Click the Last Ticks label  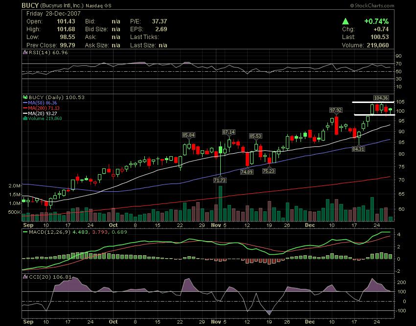[x=144, y=37]
